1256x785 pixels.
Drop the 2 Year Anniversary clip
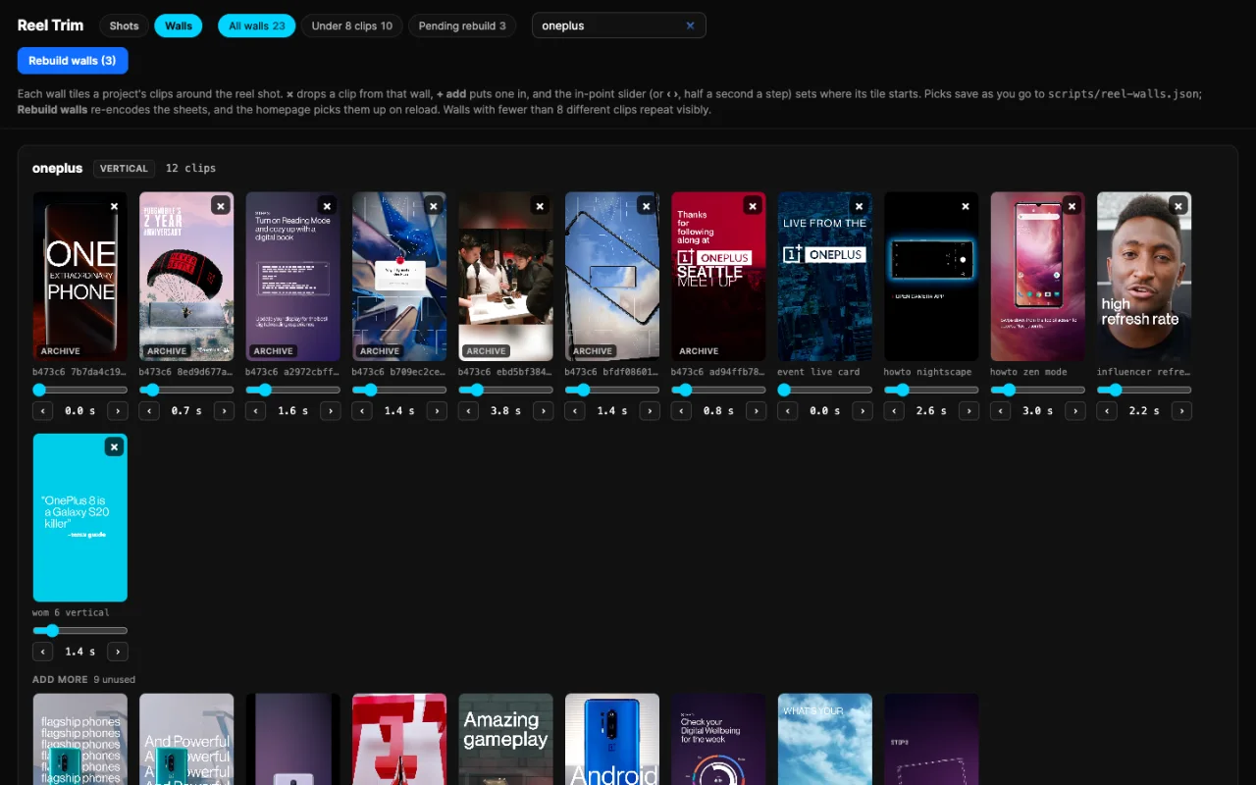pyautogui.click(x=221, y=206)
